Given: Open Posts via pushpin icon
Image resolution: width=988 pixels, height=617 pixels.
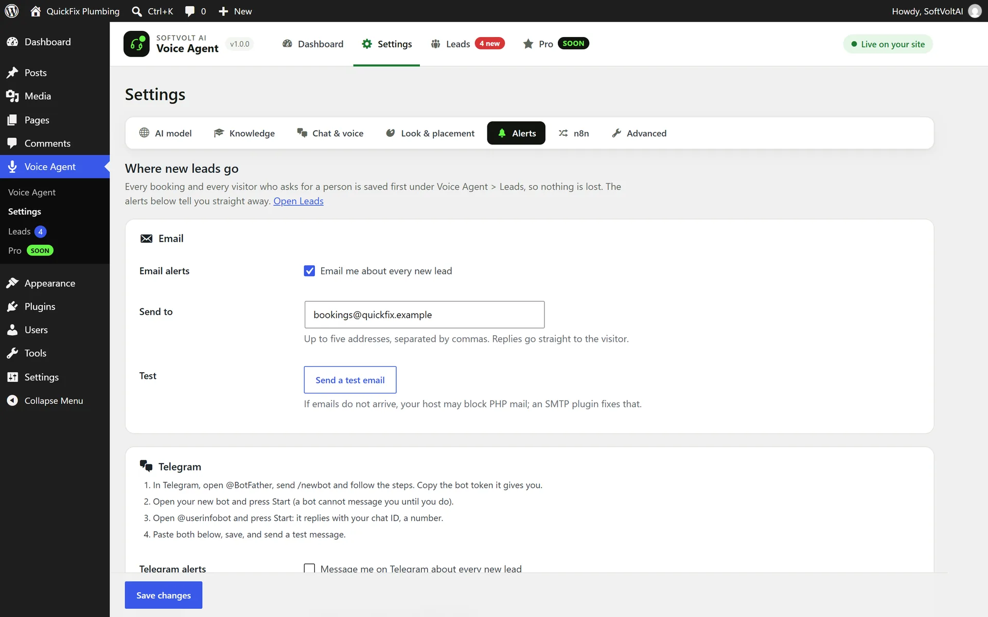Looking at the screenshot, I should point(12,72).
